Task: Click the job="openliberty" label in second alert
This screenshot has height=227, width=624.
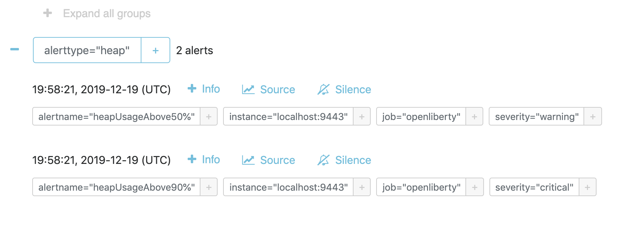Action: point(421,187)
